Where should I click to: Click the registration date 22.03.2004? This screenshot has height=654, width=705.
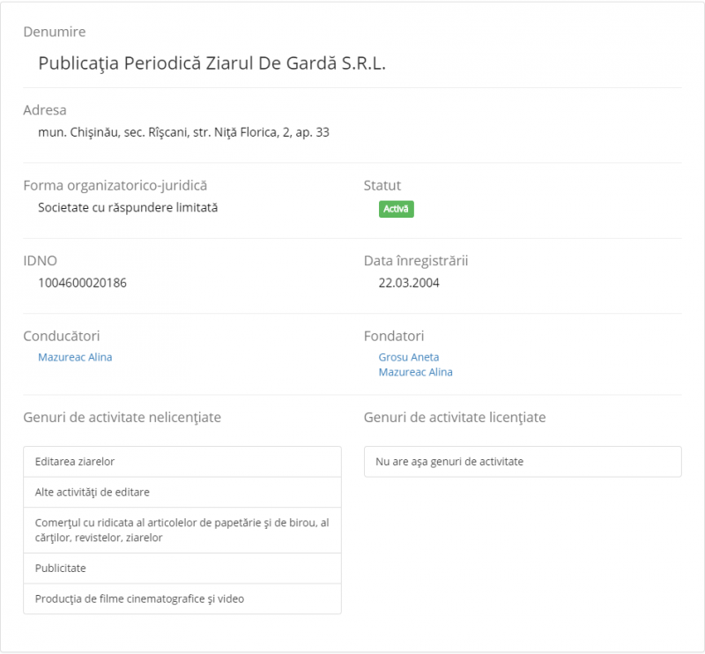tap(409, 283)
